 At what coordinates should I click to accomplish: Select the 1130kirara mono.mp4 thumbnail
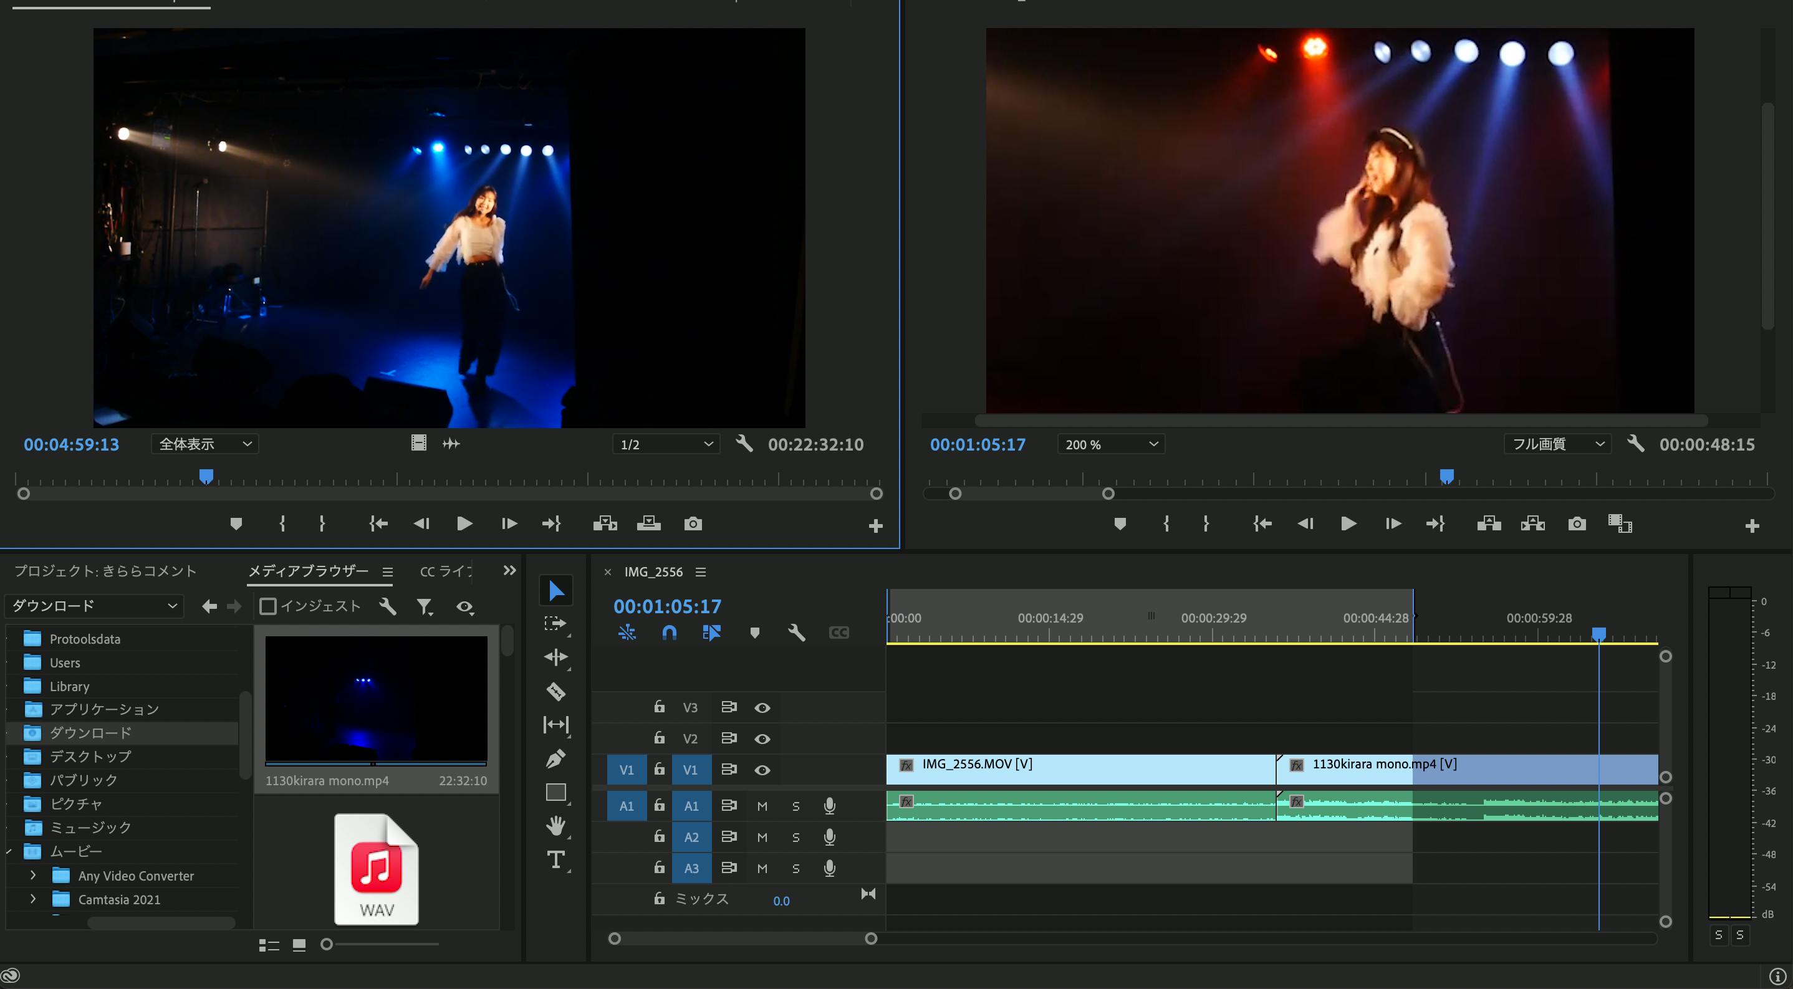(376, 699)
